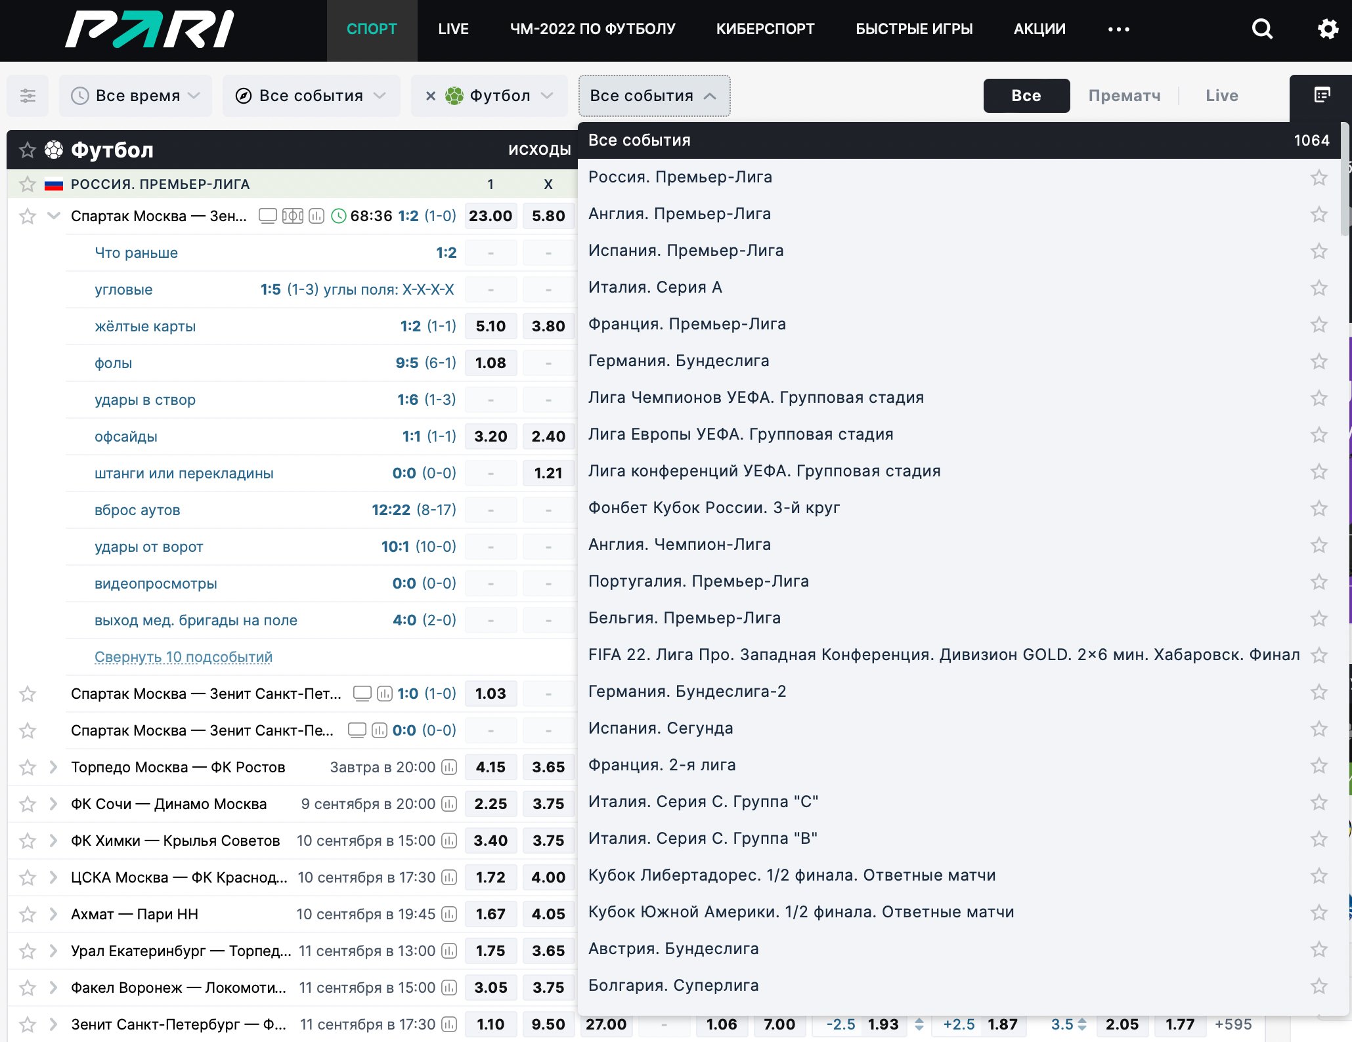Remove Футбол filter with X icon

[430, 96]
